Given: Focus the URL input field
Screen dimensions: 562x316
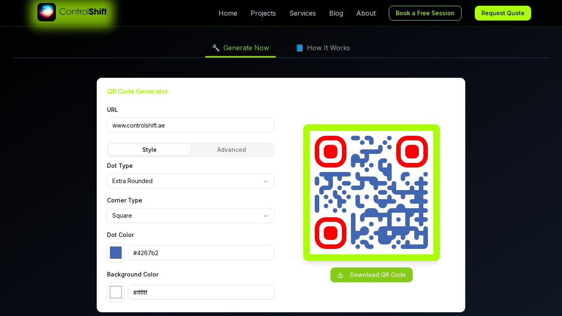Looking at the screenshot, I should (190, 125).
